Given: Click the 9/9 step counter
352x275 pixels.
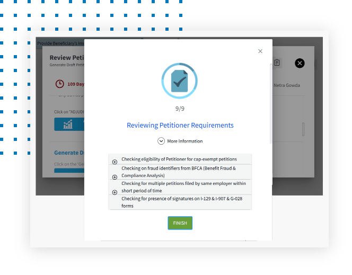Looking at the screenshot, I should click(180, 109).
